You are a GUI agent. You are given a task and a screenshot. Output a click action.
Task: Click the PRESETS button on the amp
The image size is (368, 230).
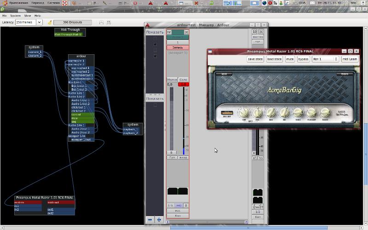(x=344, y=74)
